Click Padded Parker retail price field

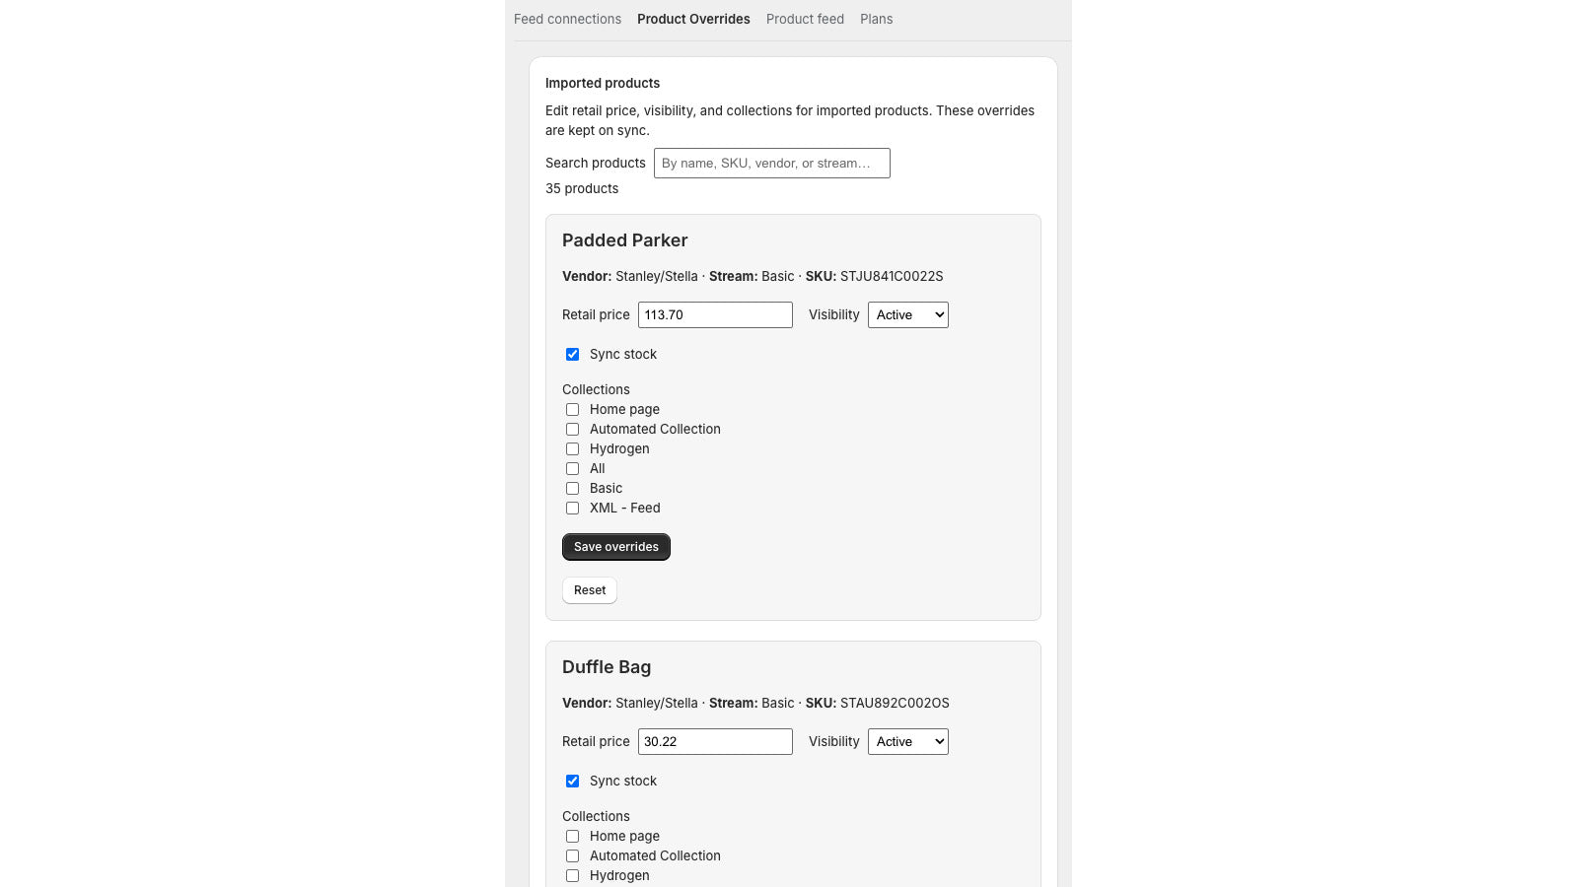(715, 315)
